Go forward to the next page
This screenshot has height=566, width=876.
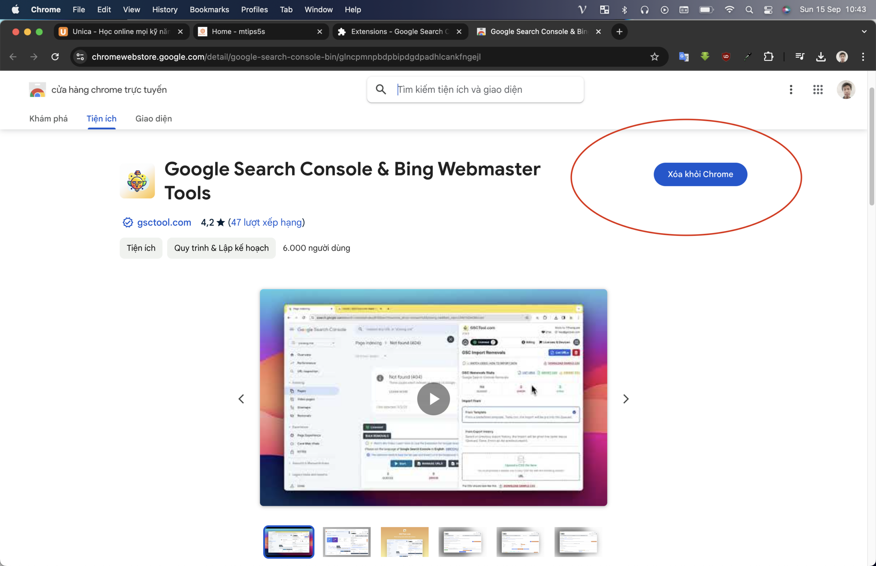(34, 57)
